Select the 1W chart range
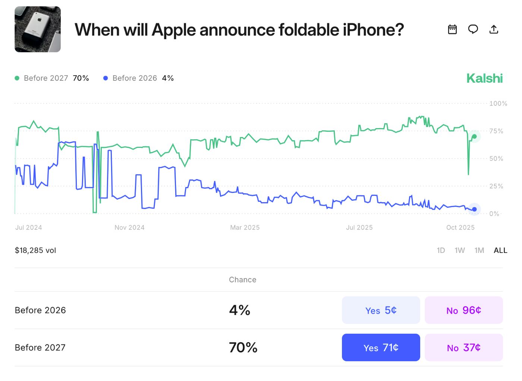 pos(460,250)
